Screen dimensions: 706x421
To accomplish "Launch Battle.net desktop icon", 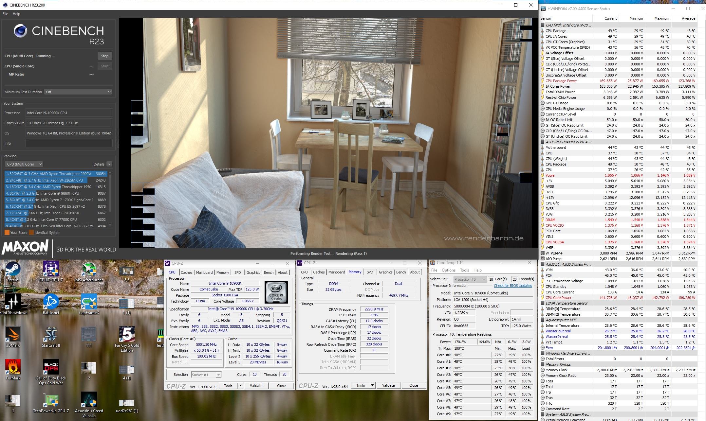I will coord(51,304).
